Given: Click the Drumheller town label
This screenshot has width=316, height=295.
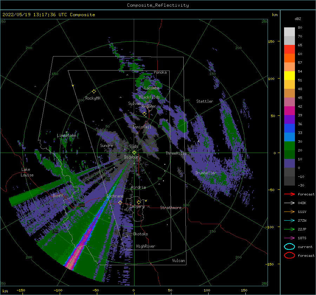Looking at the screenshot, I should [206, 173].
